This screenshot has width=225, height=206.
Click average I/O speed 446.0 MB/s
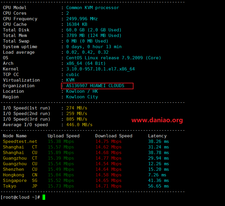point(79,125)
